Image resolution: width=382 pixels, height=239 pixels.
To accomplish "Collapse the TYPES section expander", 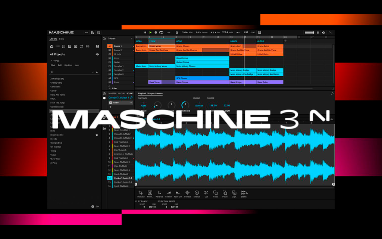I will [x=51, y=61].
